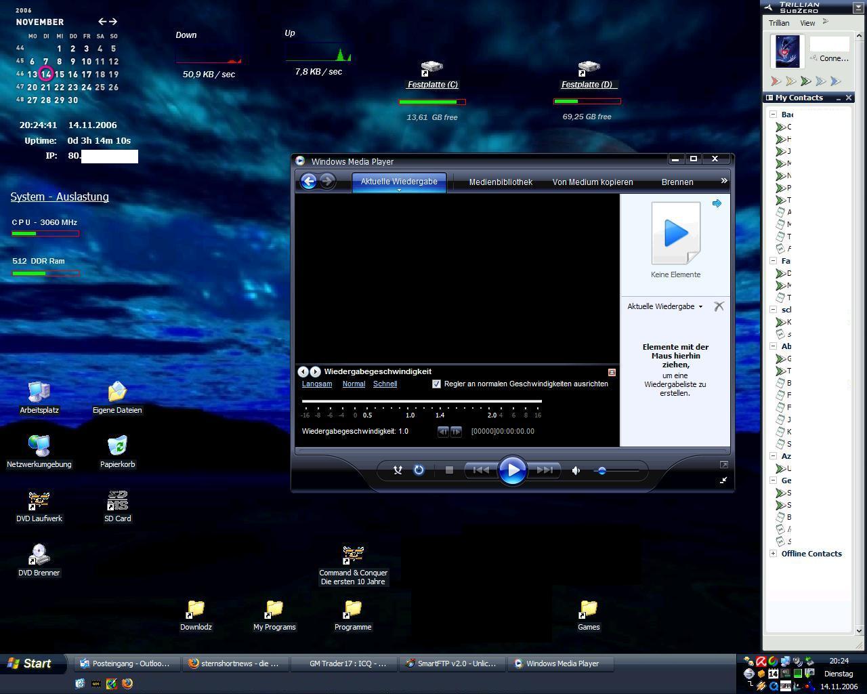This screenshot has height=694, width=867.
Task: Click the Trillian avatar picture
Action: (x=787, y=51)
